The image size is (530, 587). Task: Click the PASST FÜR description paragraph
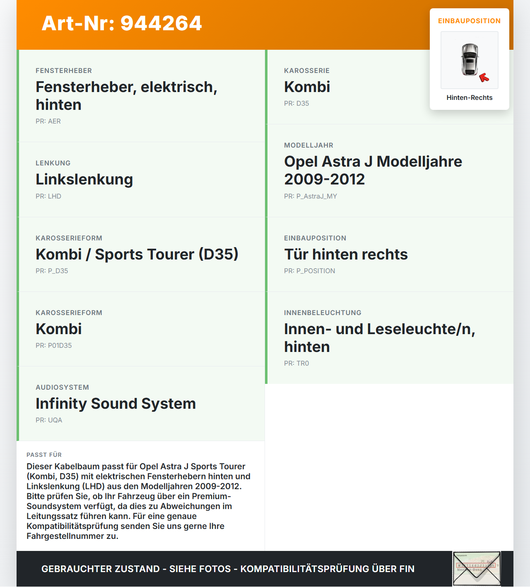tap(139, 501)
